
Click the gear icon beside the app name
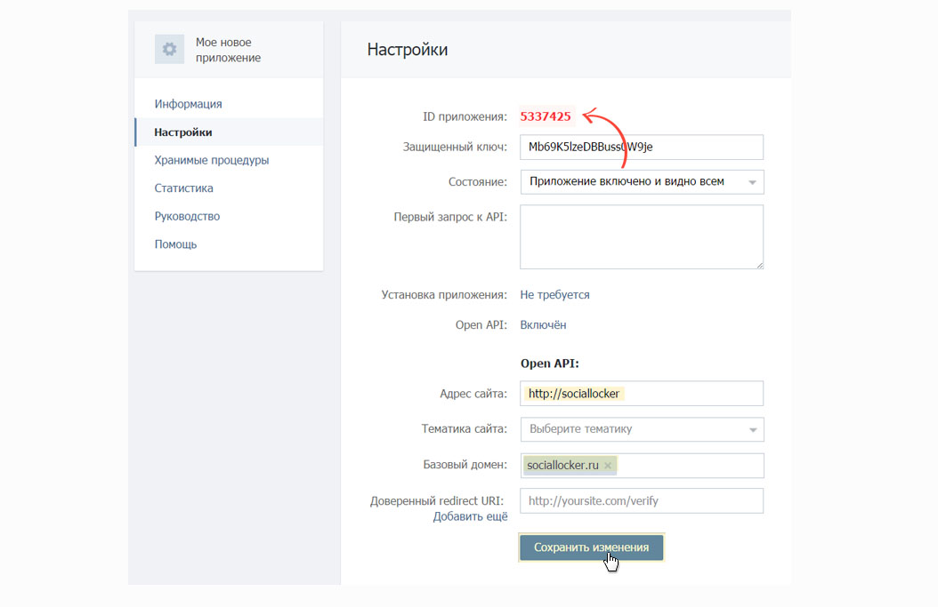169,50
